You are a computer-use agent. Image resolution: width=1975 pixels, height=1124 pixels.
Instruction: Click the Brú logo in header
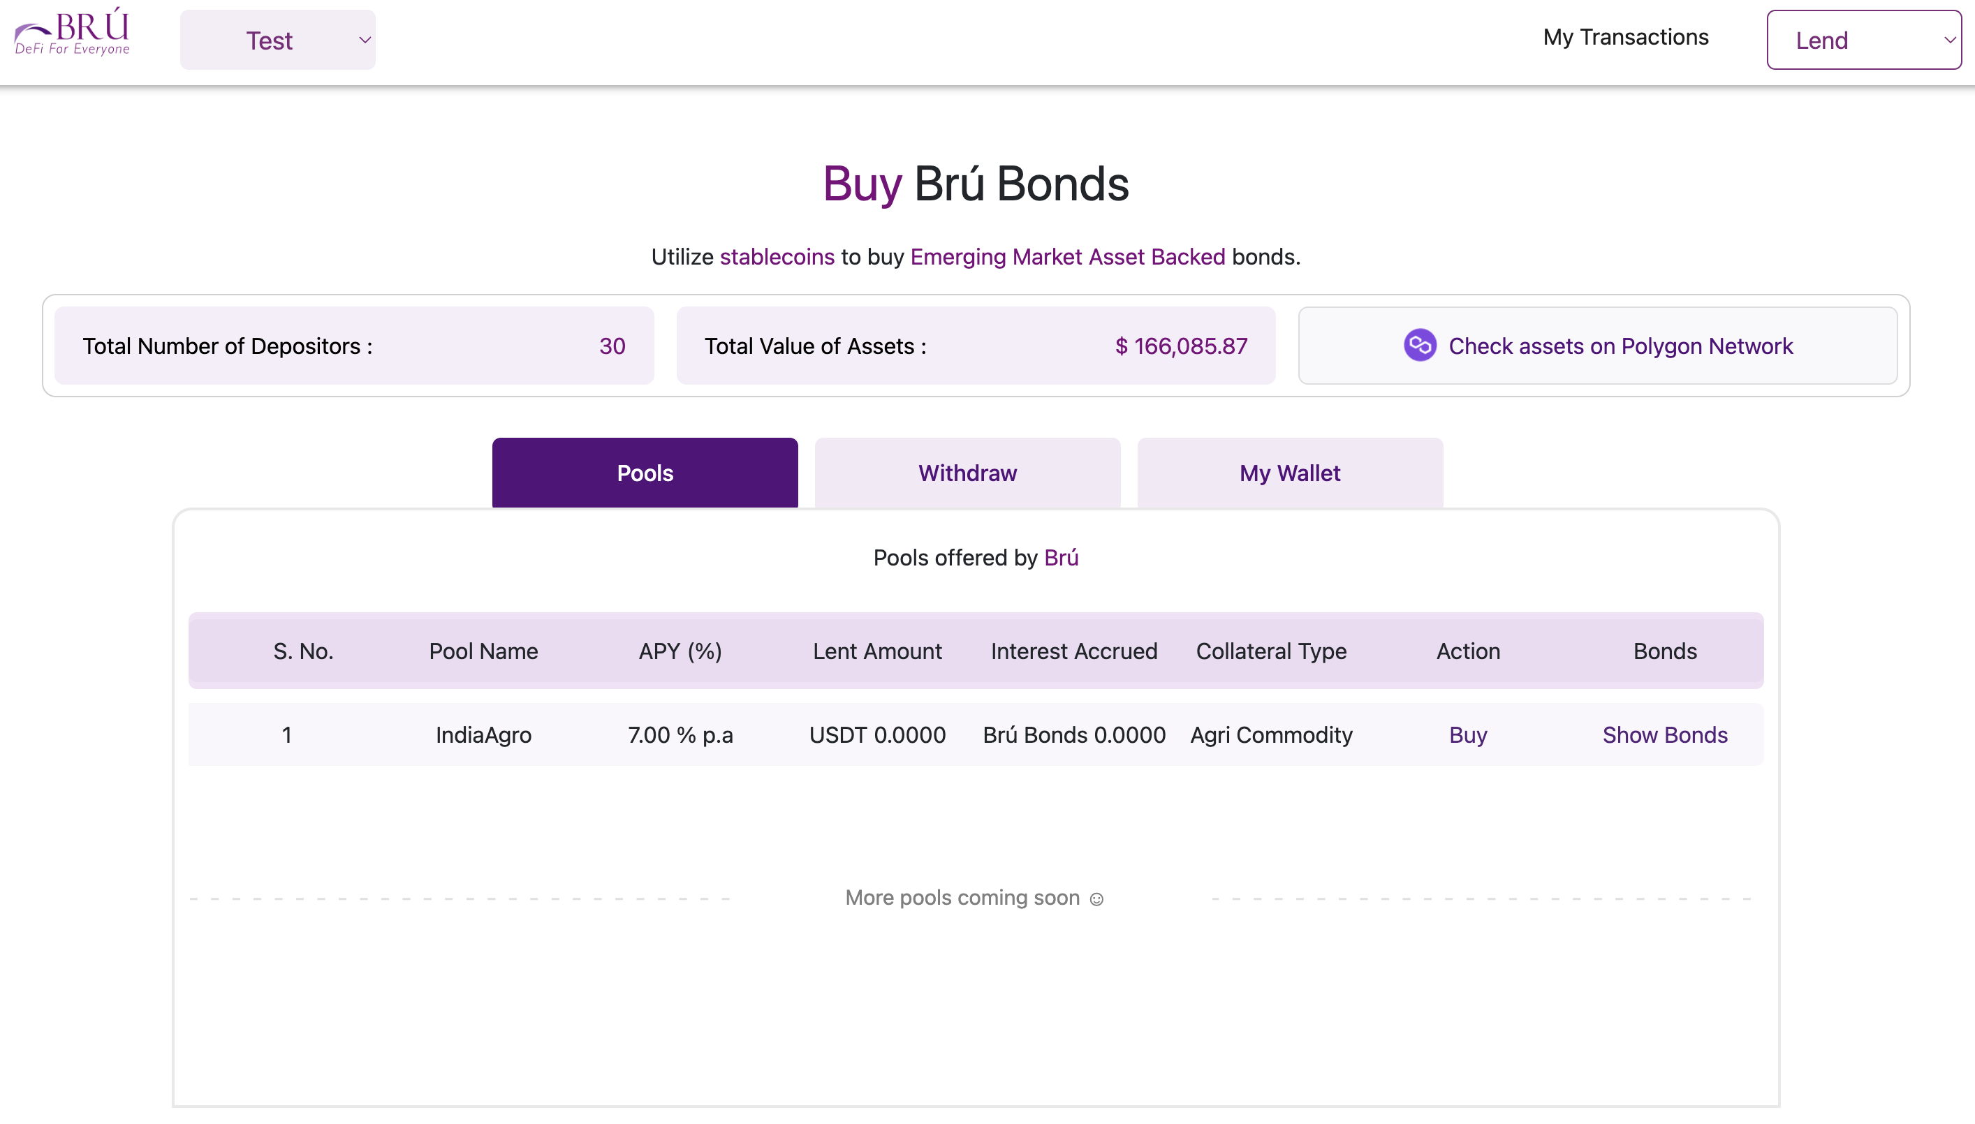73,32
